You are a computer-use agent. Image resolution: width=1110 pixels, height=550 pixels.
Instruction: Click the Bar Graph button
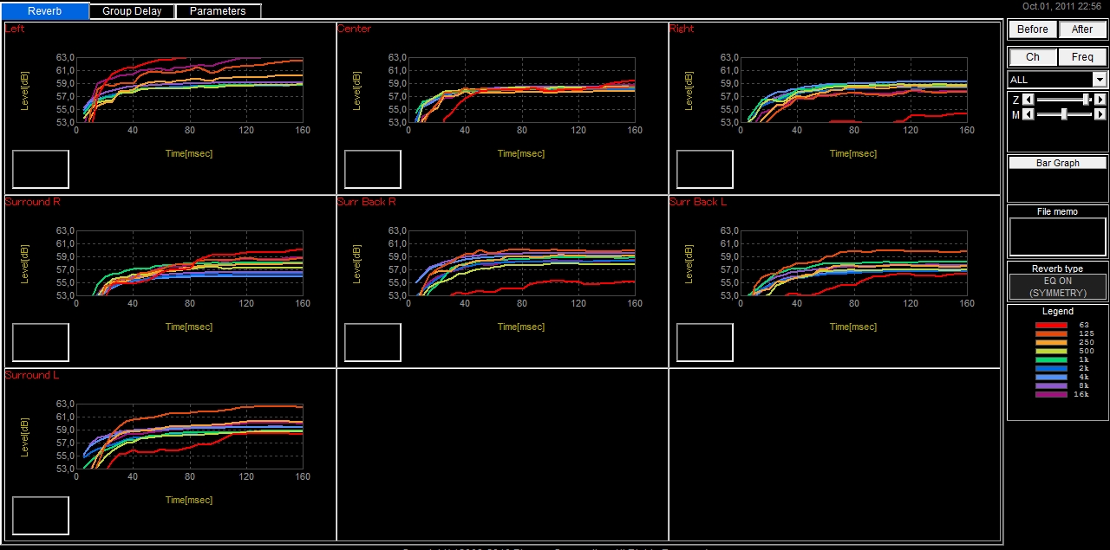click(x=1057, y=163)
